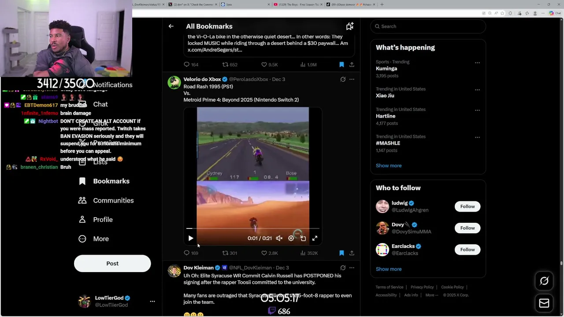This screenshot has width=564, height=317.
Task: Open the video's settings gear
Action: click(x=291, y=238)
